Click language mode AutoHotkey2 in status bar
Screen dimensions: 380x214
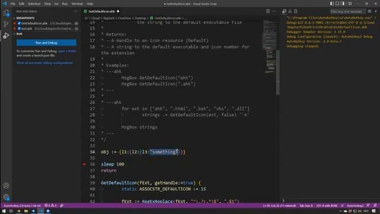pyautogui.click(x=355, y=206)
